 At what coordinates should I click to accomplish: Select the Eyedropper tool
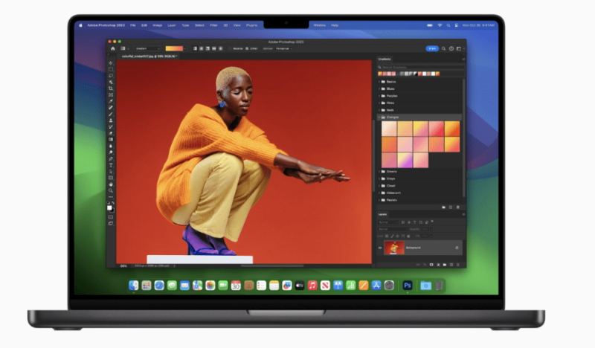point(111,101)
